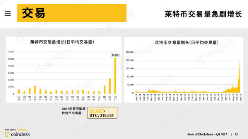Click the yellow 交易 title banner
248x139 pixels.
coord(72,13)
